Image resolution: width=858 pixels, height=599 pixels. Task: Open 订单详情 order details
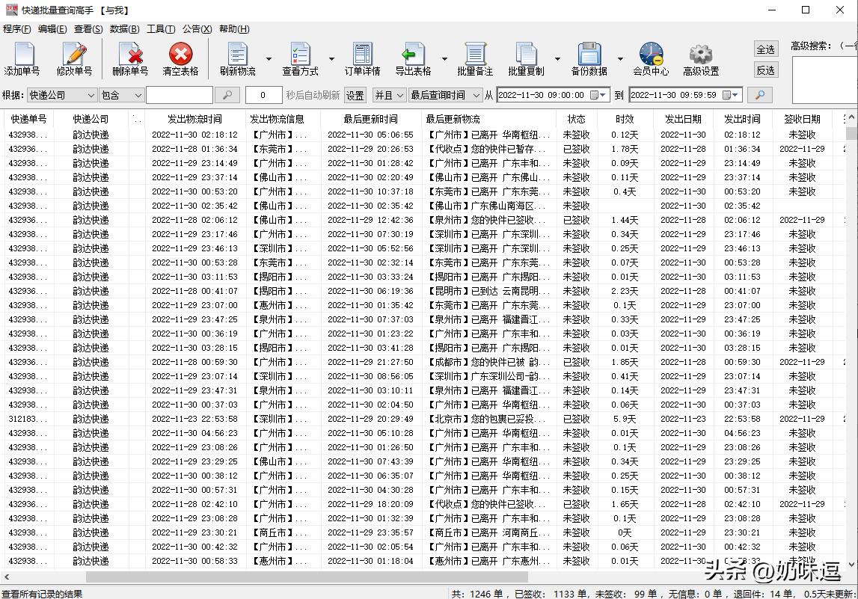(362, 56)
